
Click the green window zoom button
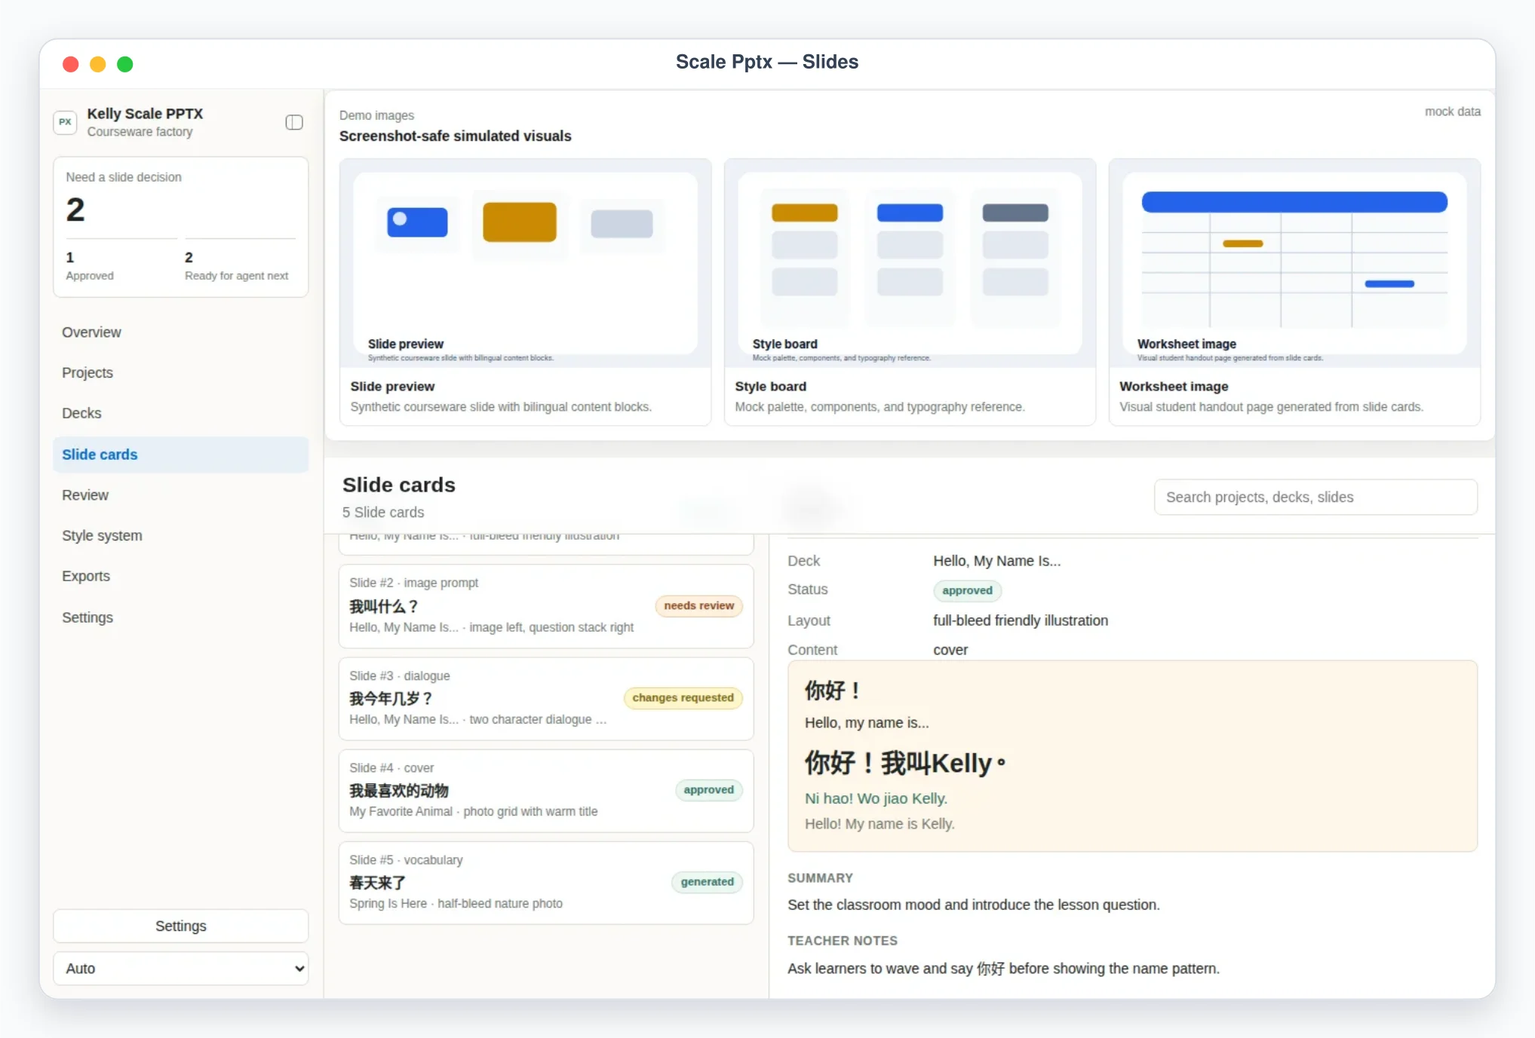click(x=125, y=64)
